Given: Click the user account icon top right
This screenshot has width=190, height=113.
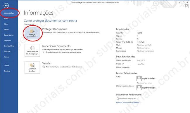Looking at the screenshot, I should point(187,6).
